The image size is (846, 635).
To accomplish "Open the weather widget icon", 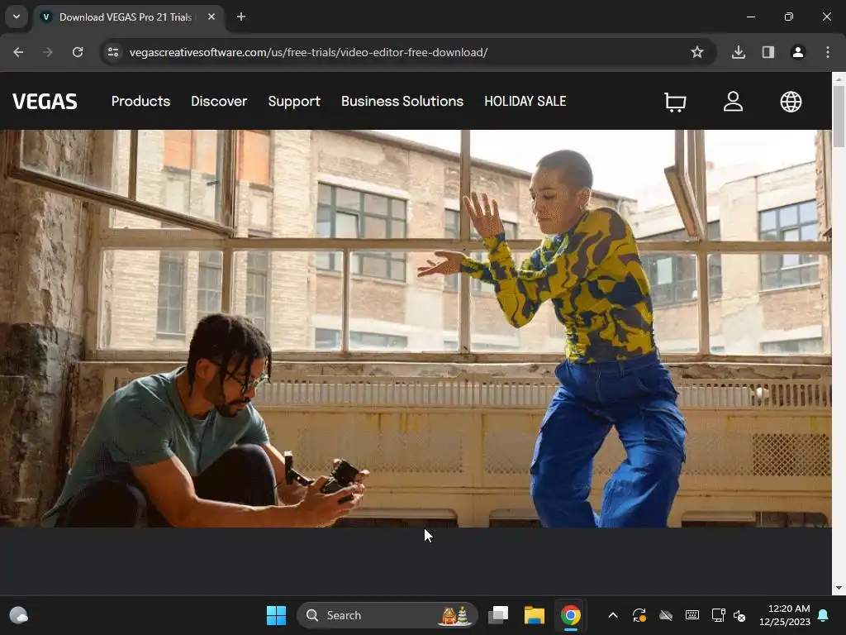I will pos(19,615).
